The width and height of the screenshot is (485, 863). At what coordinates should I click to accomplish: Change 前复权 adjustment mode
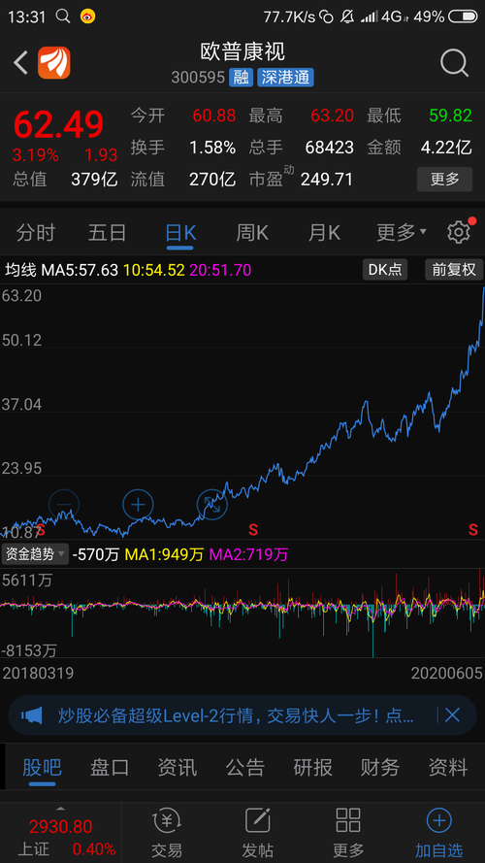point(454,270)
